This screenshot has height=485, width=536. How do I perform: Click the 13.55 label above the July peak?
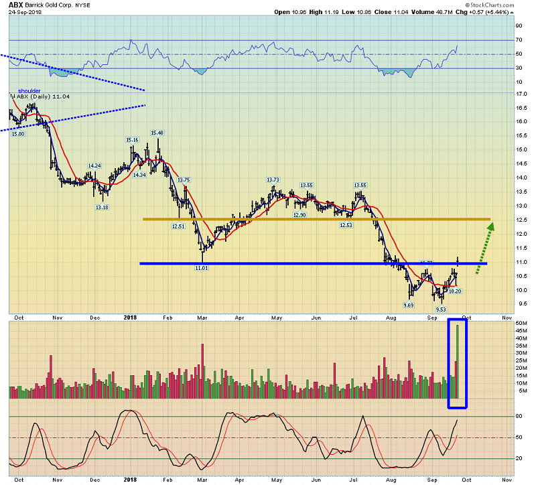(360, 186)
